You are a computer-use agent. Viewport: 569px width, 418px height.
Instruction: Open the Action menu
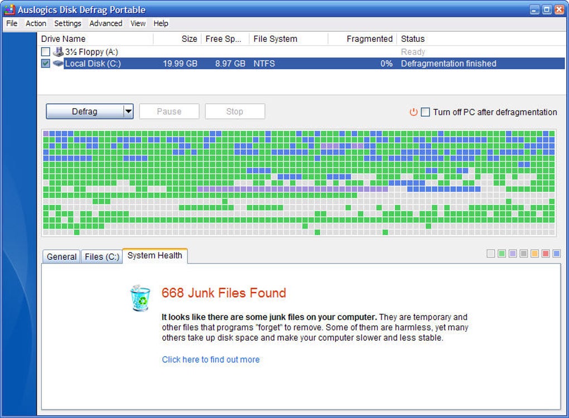[36, 23]
